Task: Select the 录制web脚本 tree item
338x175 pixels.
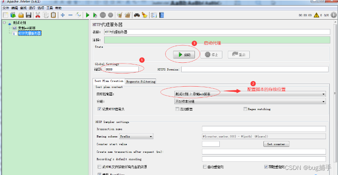Action: pos(27,28)
